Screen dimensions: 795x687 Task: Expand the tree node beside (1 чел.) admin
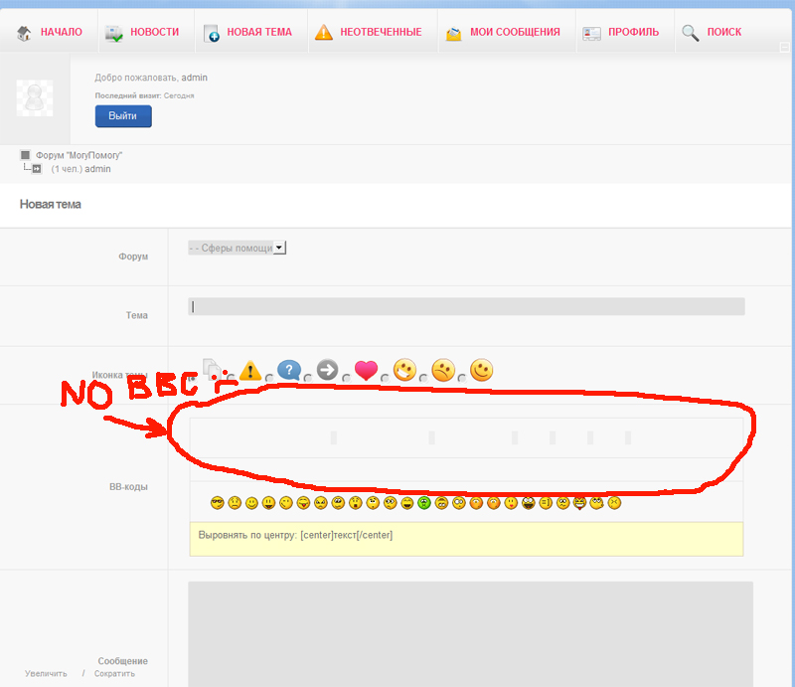tap(37, 169)
